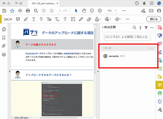This screenshot has width=163, height=119.
Task: Select the underline text tool
Action: 34,19
